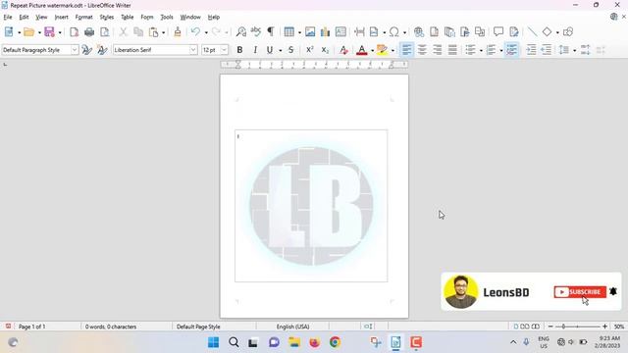Open the Table menu
The image size is (628, 353).
click(x=127, y=17)
